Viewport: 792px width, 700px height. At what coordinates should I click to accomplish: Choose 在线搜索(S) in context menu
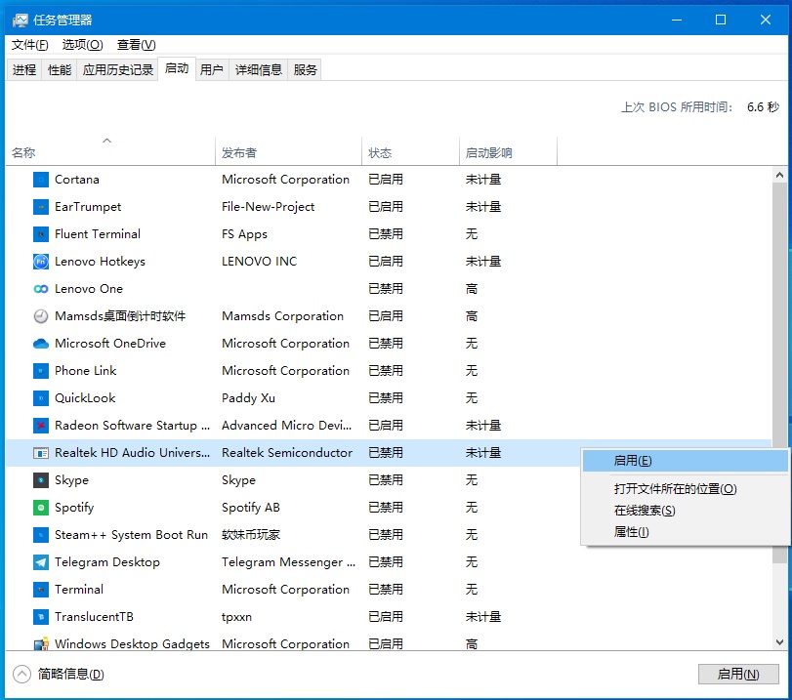point(685,511)
